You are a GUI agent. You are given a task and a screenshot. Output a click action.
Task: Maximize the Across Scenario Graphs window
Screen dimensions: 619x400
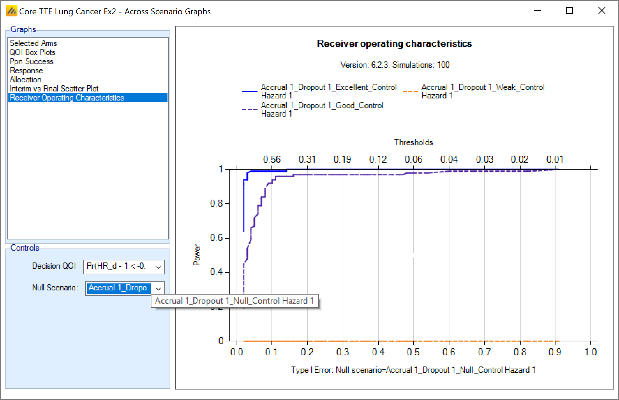pos(569,11)
